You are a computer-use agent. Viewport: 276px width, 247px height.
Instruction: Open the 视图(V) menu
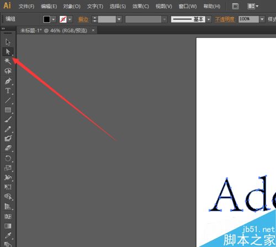[x=164, y=7]
